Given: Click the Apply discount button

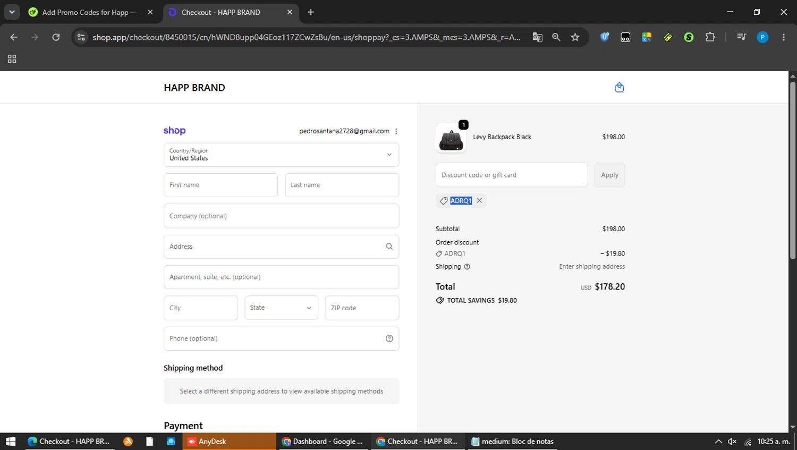Looking at the screenshot, I should (x=609, y=175).
